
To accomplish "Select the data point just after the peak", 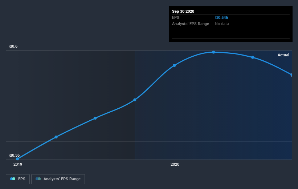I will click(x=253, y=57).
